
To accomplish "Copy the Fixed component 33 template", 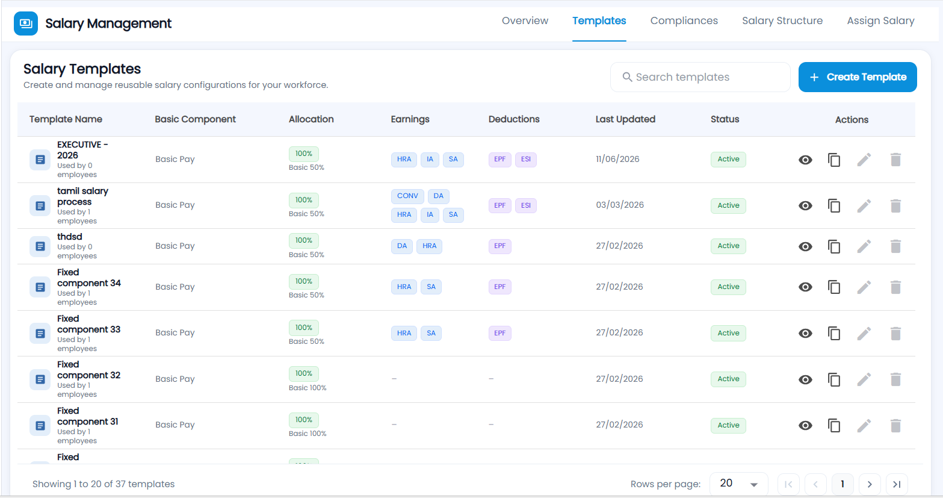I will click(834, 333).
